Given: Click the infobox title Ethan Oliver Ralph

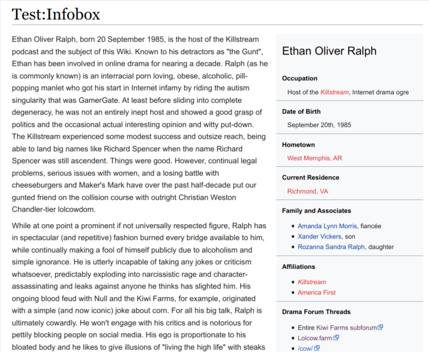Looking at the screenshot, I should point(329,51).
